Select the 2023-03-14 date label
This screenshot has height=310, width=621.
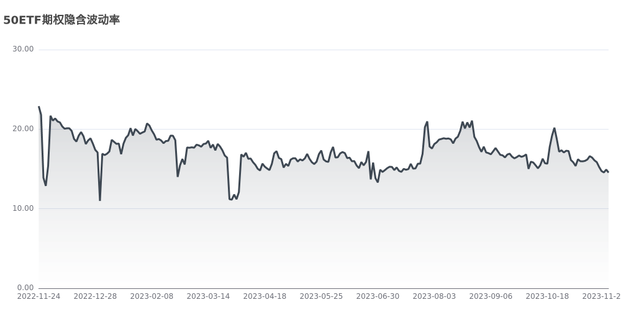(x=208, y=296)
